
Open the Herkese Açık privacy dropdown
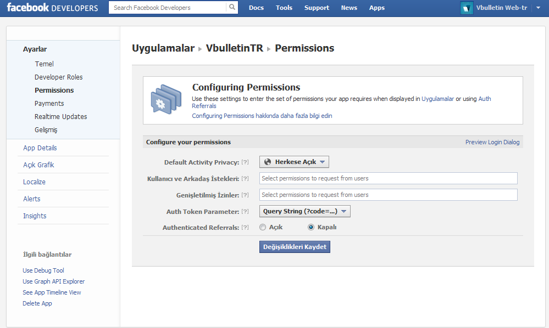(294, 162)
